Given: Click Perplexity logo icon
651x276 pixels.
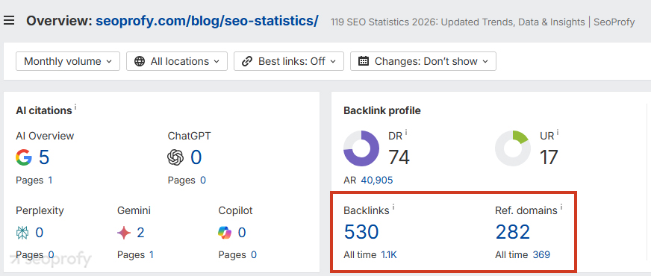Looking at the screenshot, I should [x=22, y=233].
